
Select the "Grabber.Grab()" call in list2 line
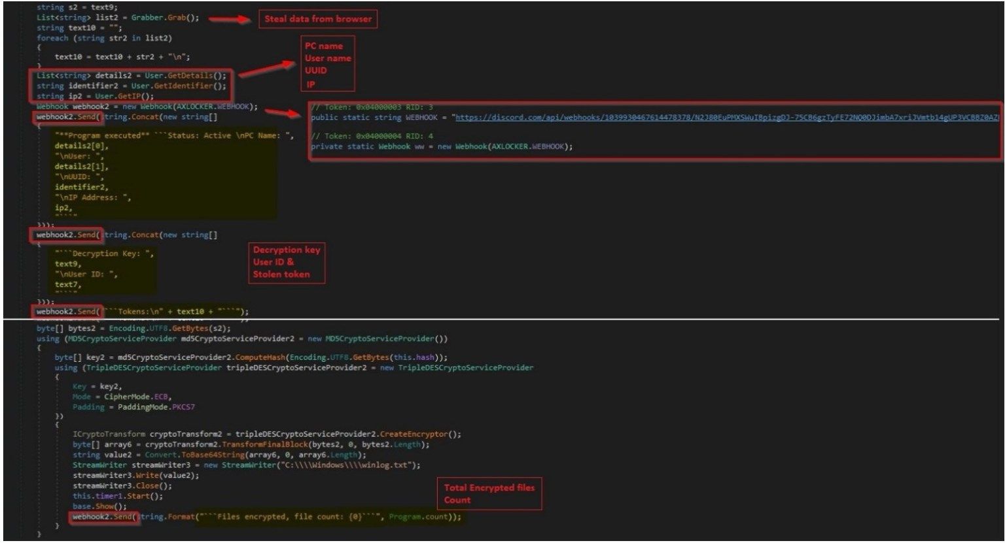coord(166,18)
